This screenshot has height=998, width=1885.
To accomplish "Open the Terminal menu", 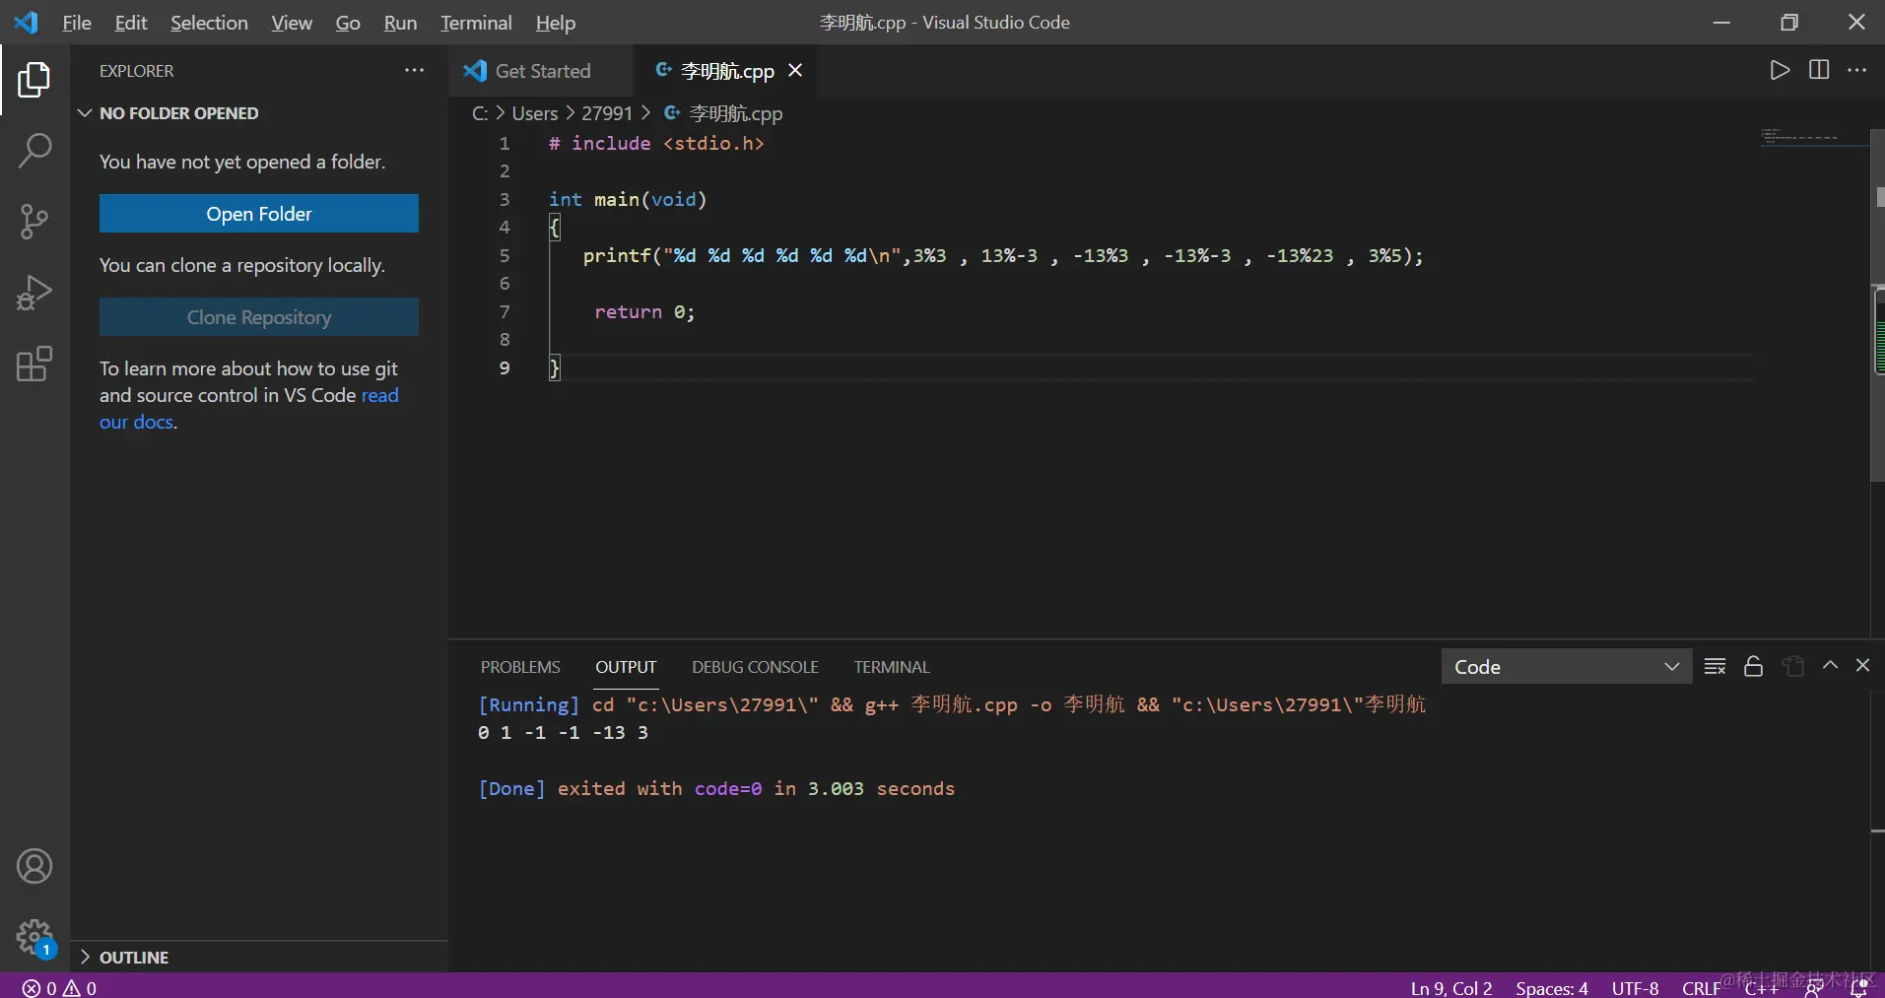I will (476, 22).
